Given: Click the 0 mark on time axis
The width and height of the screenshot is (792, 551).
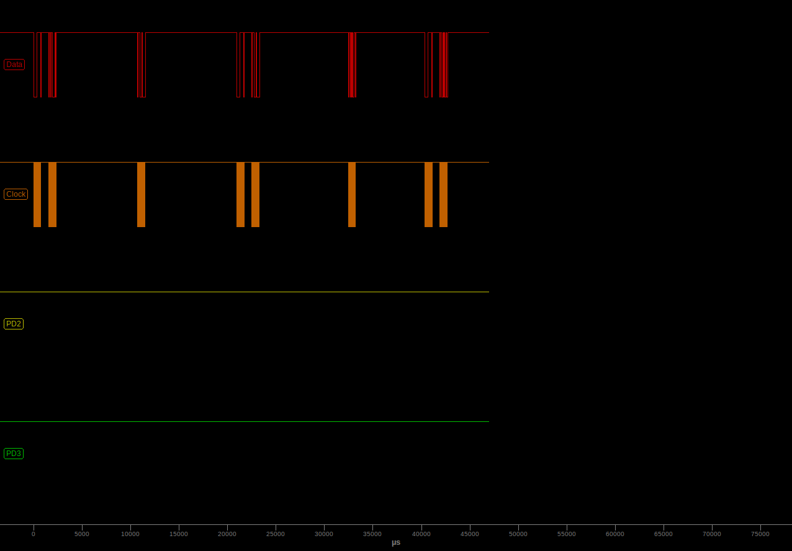Looking at the screenshot, I should click(x=34, y=534).
